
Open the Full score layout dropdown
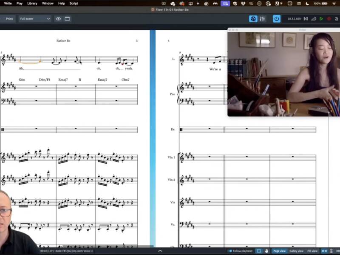[35, 19]
